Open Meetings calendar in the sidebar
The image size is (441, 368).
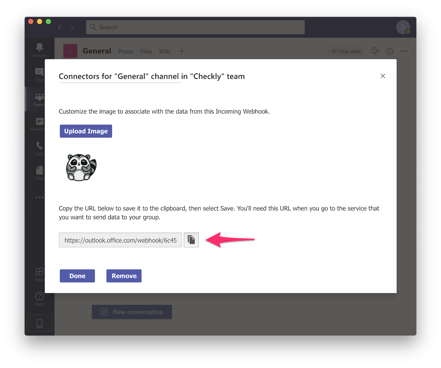tap(40, 123)
